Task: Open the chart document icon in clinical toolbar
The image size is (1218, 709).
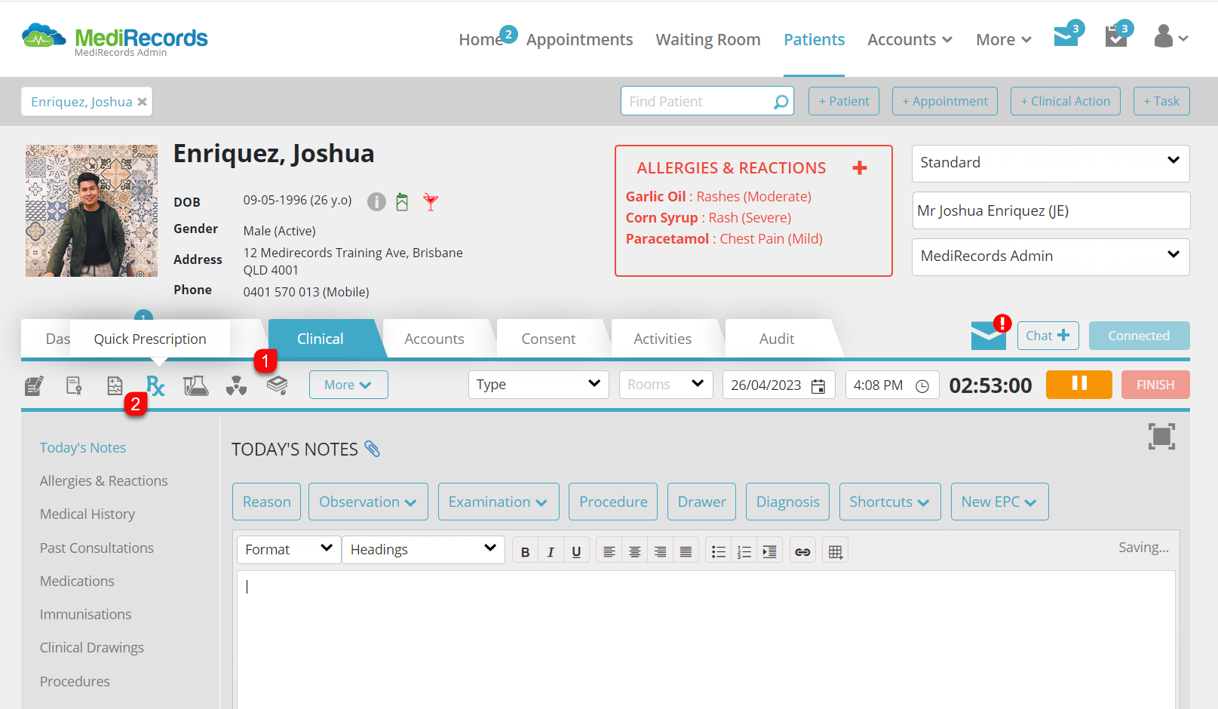Action: [115, 386]
